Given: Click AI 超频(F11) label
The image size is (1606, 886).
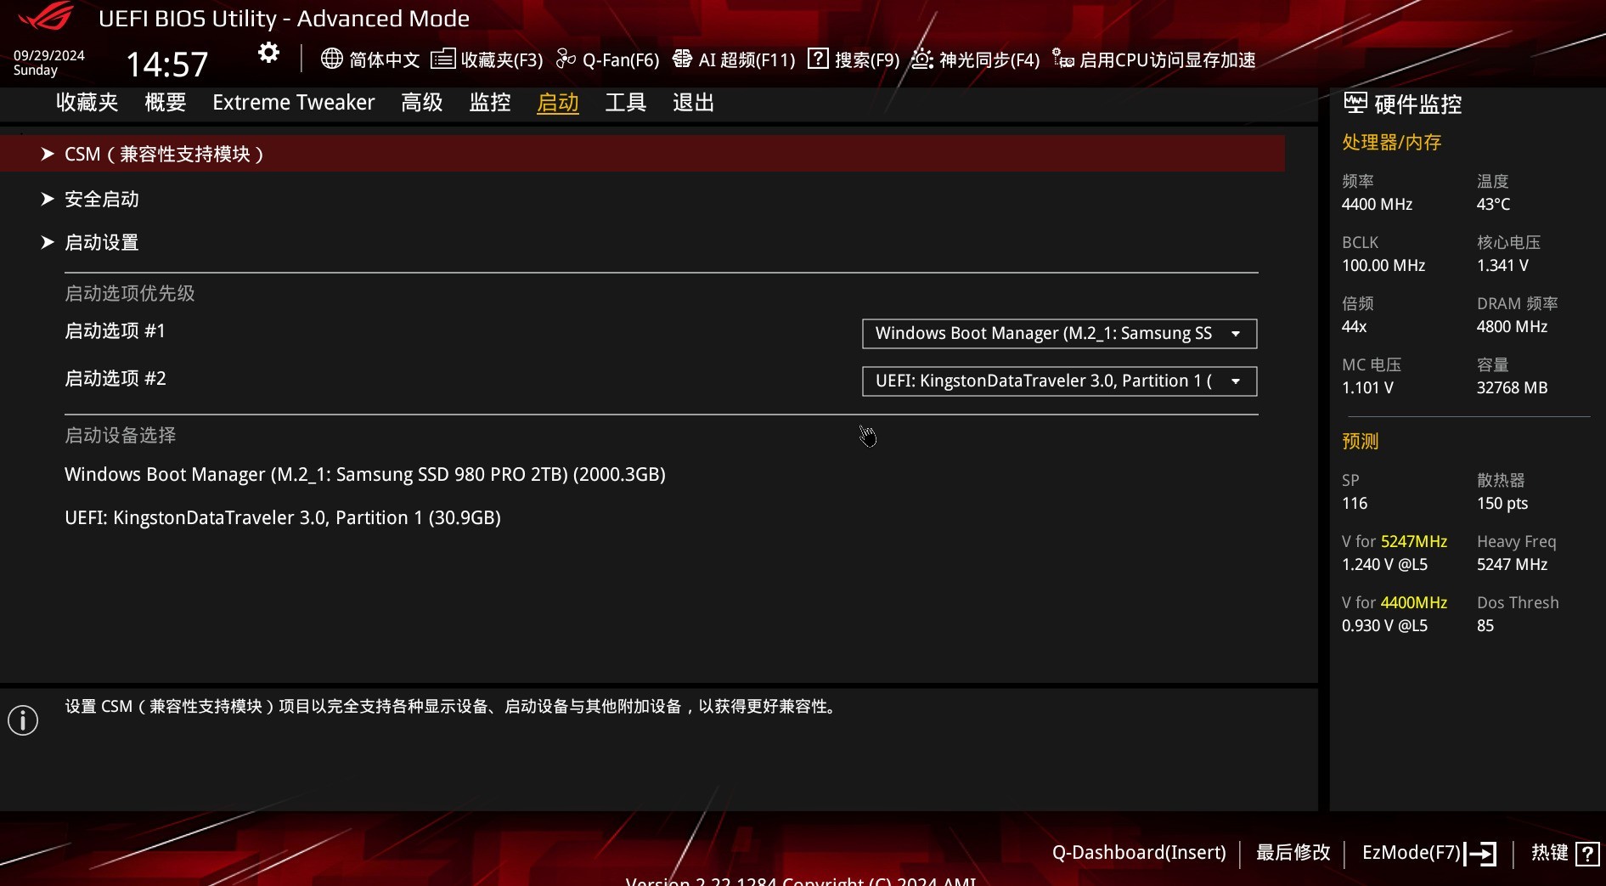Looking at the screenshot, I should point(747,59).
